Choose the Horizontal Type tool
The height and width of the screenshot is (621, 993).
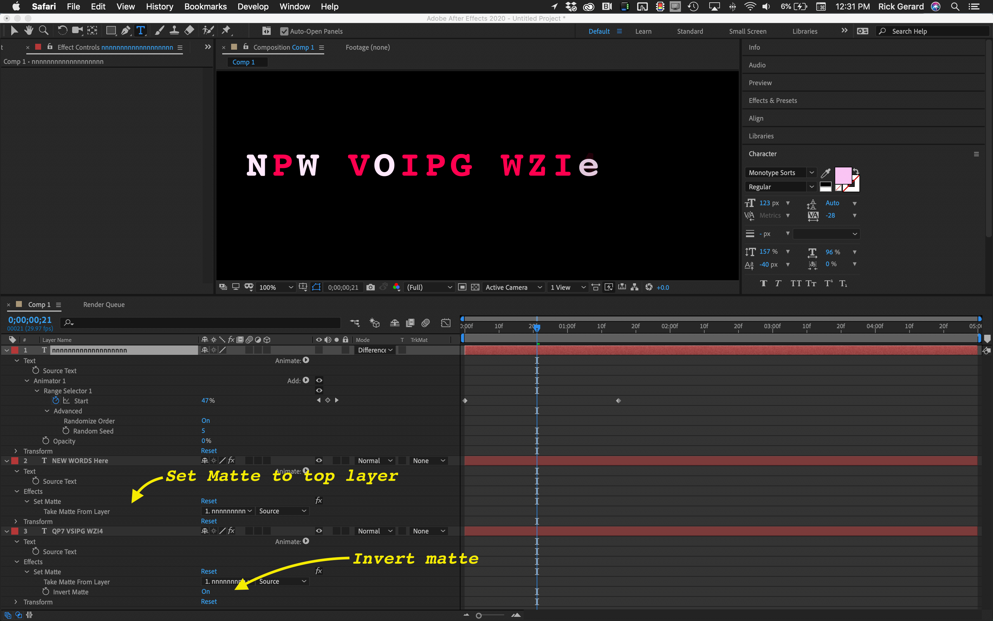(x=141, y=30)
